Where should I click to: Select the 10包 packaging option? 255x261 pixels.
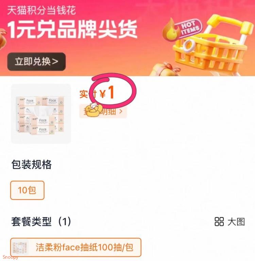click(x=27, y=190)
